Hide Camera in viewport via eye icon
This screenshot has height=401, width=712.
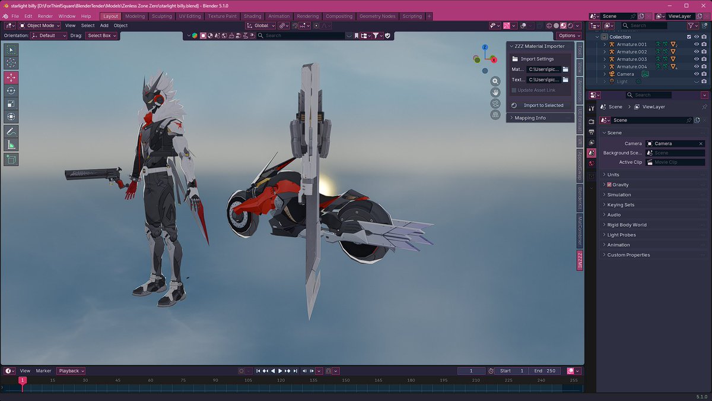pyautogui.click(x=697, y=74)
